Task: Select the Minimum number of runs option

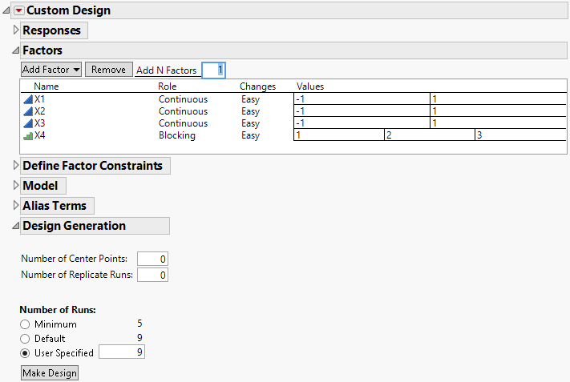Action: click(x=26, y=324)
